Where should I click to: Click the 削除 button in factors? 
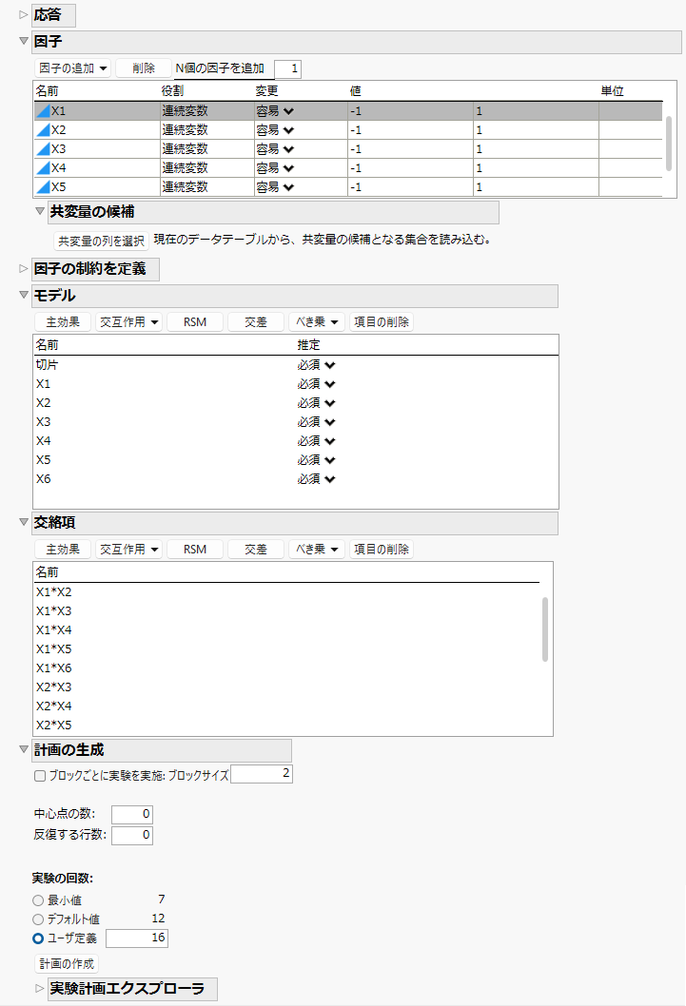(x=144, y=68)
